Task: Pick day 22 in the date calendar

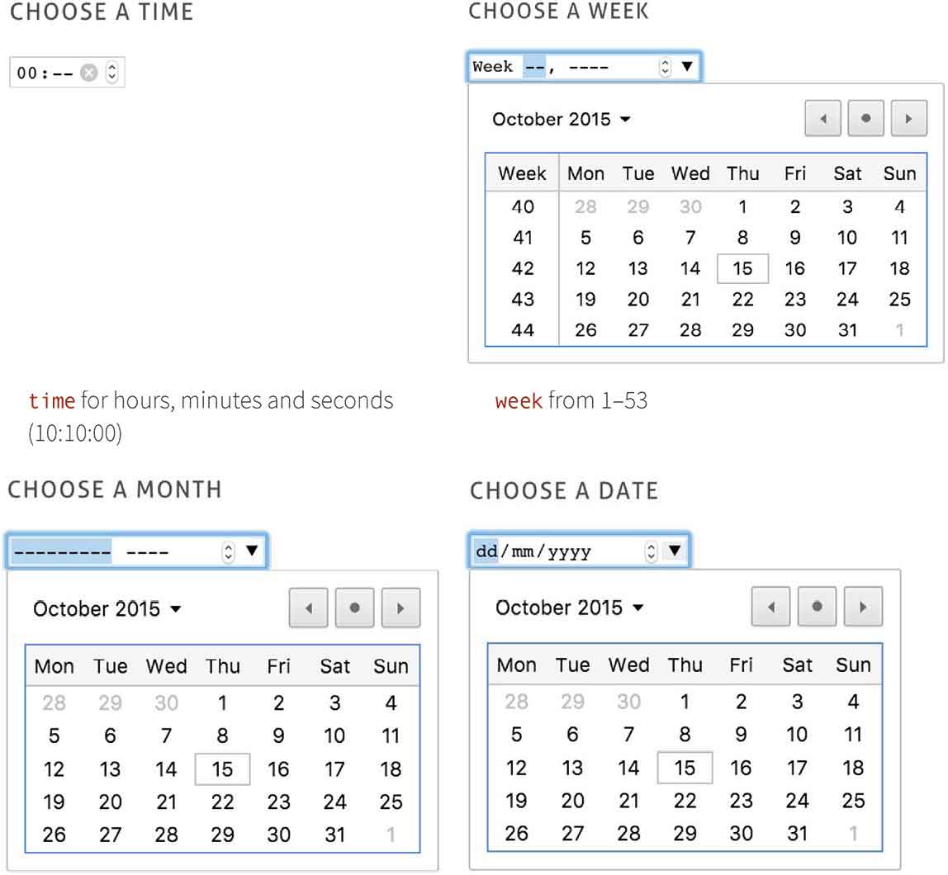Action: tap(685, 801)
